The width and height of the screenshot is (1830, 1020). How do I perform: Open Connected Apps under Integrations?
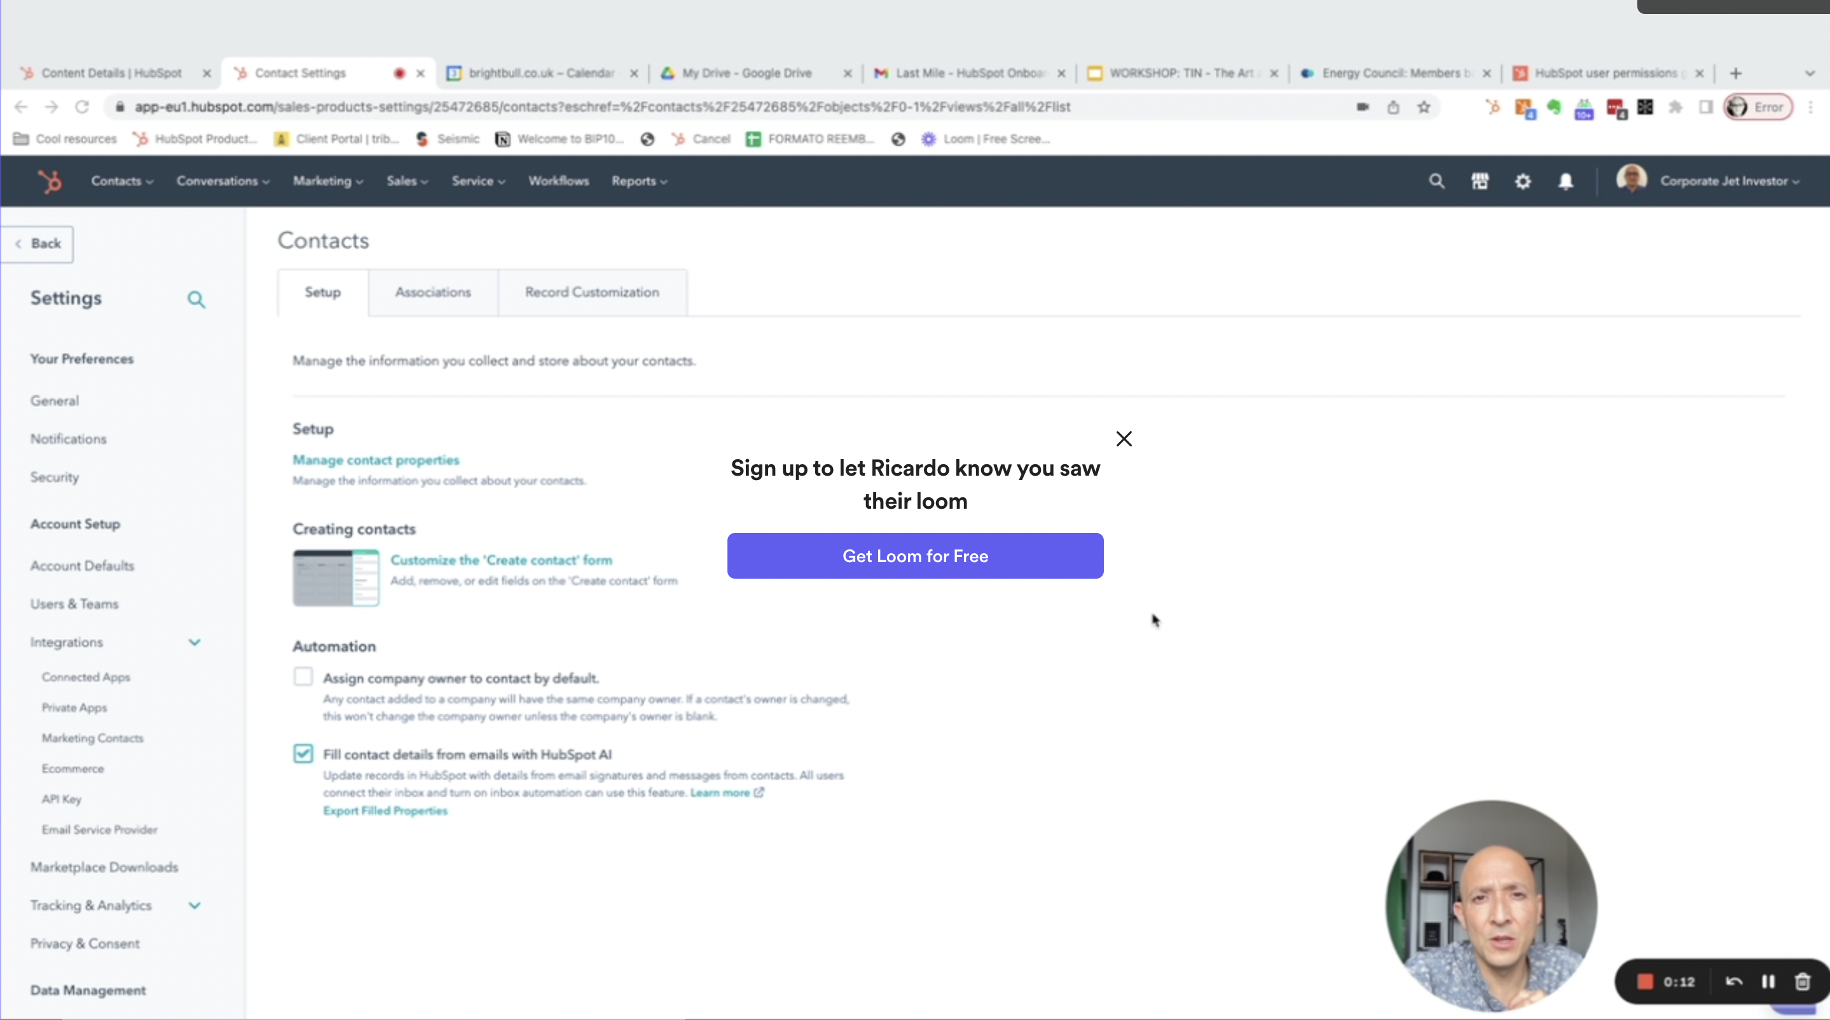[x=86, y=677]
